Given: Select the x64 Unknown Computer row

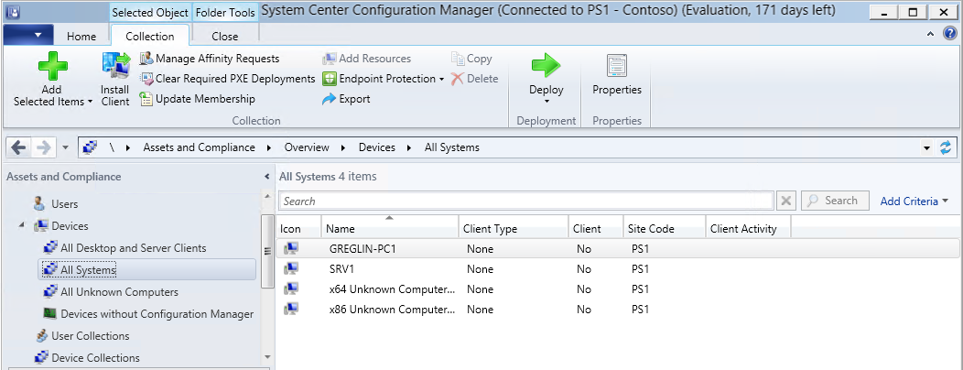Looking at the screenshot, I should point(619,289).
